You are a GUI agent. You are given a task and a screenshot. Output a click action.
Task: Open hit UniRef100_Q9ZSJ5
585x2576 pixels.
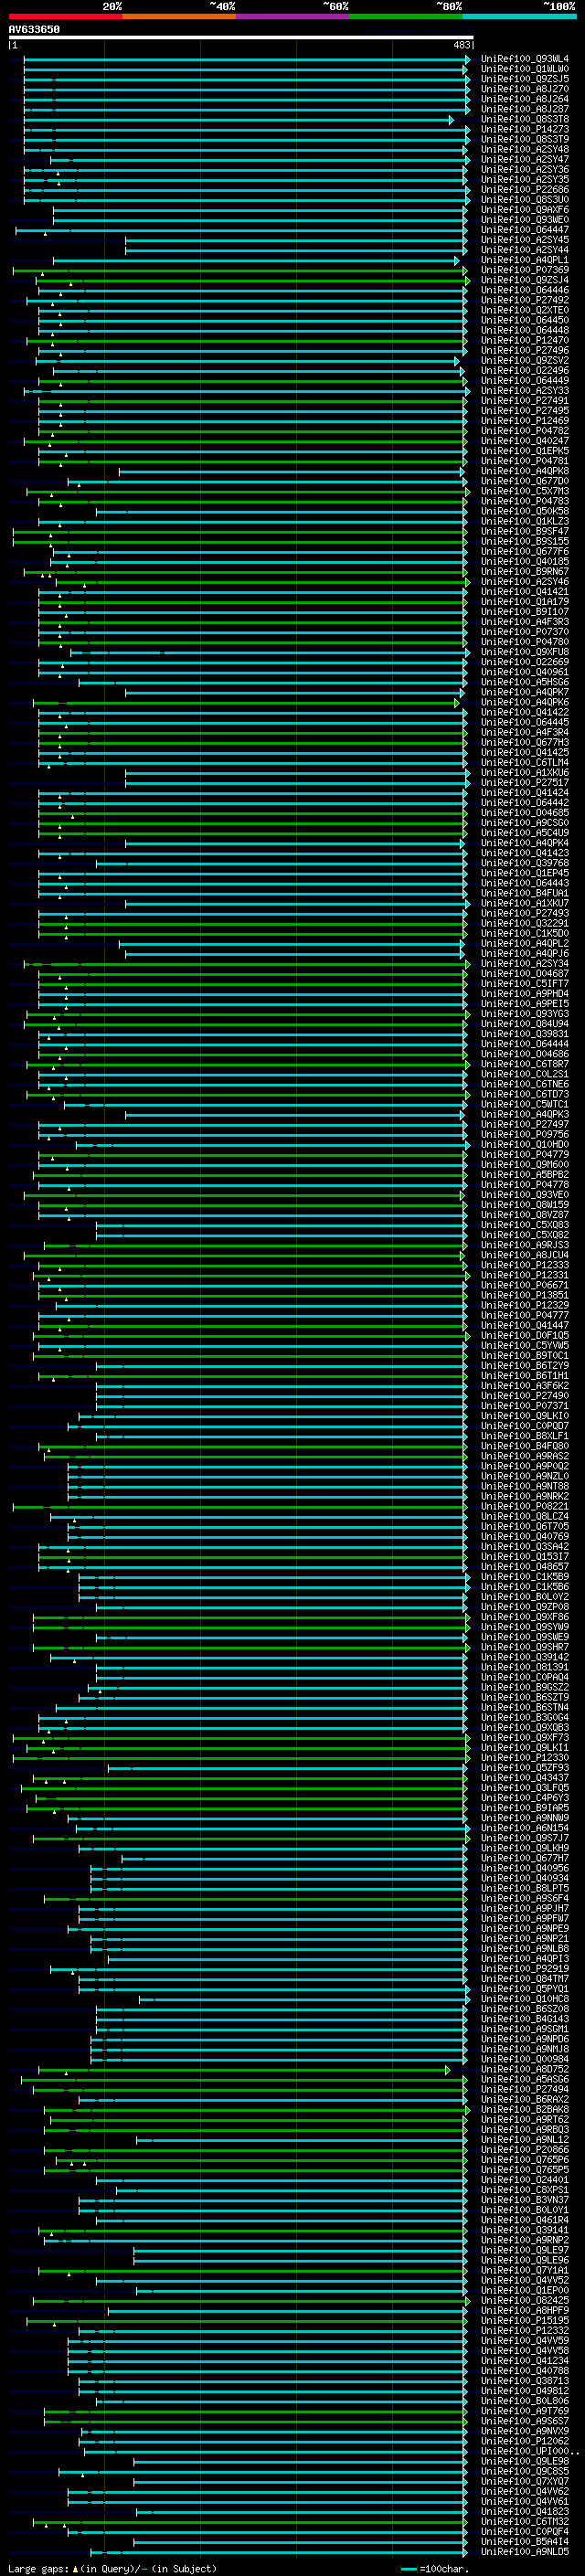tap(525, 79)
